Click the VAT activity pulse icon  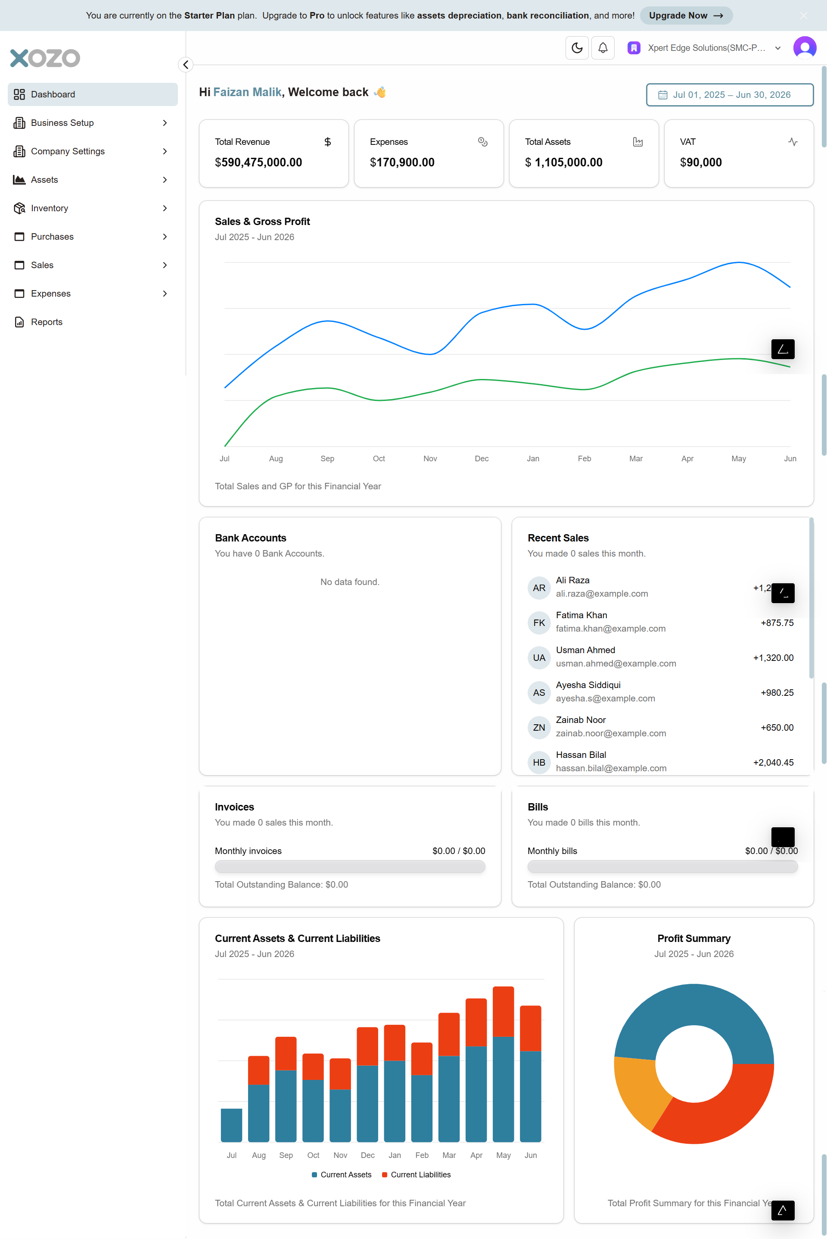[792, 141]
